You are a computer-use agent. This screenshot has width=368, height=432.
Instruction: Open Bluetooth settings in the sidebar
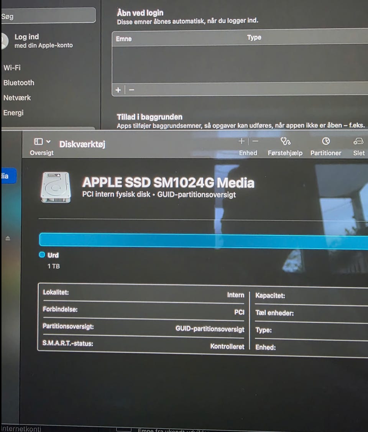tap(19, 83)
